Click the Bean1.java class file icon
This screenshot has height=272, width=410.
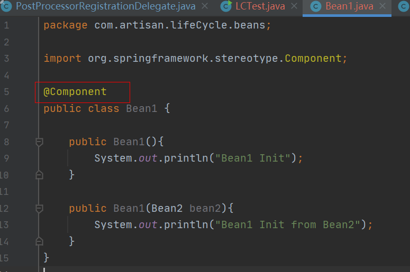(316, 6)
